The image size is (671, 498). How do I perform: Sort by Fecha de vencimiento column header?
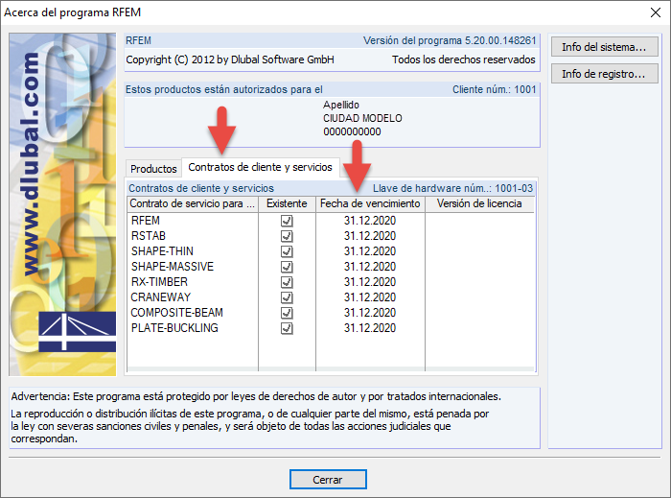click(370, 203)
